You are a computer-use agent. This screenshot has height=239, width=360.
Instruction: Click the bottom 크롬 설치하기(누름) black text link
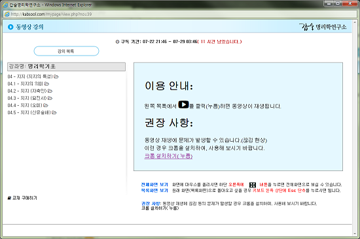pos(160,208)
